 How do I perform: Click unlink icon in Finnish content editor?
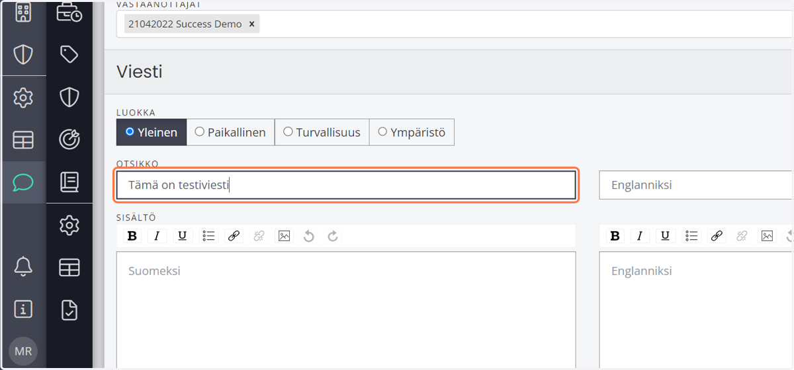coord(259,236)
